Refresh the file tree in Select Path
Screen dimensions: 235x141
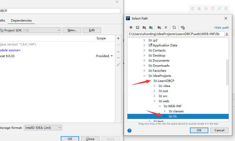174,27
